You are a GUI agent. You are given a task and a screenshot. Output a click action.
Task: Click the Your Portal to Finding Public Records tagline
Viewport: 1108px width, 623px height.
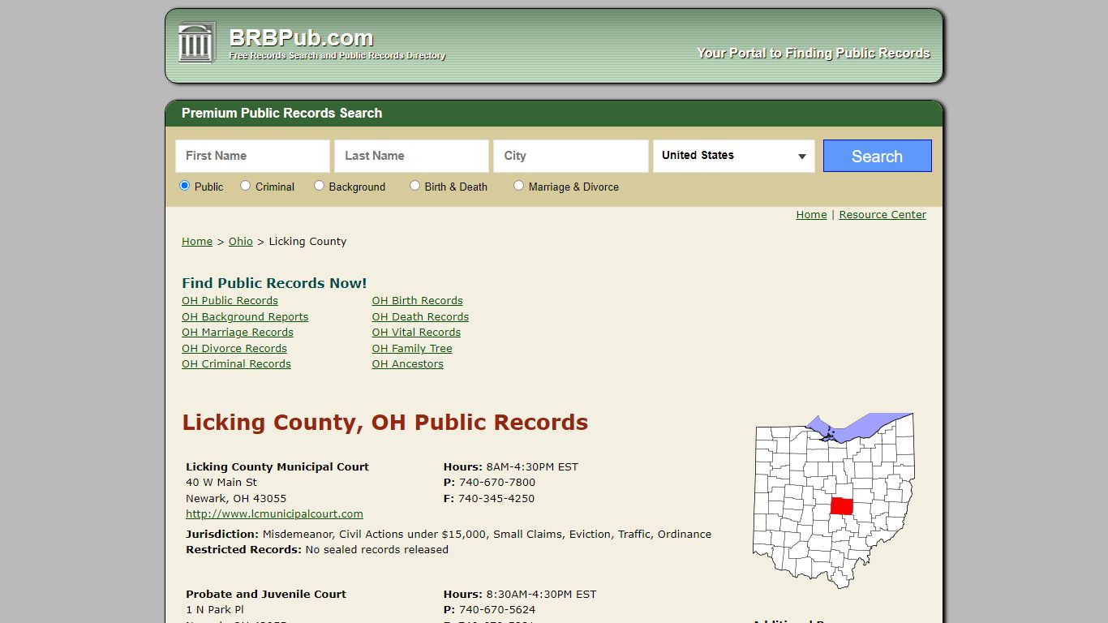(814, 54)
